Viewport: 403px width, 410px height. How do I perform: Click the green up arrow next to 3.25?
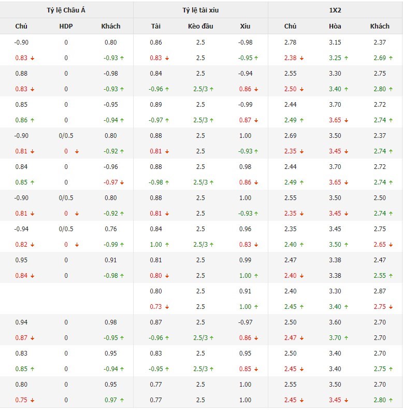pyautogui.click(x=346, y=58)
